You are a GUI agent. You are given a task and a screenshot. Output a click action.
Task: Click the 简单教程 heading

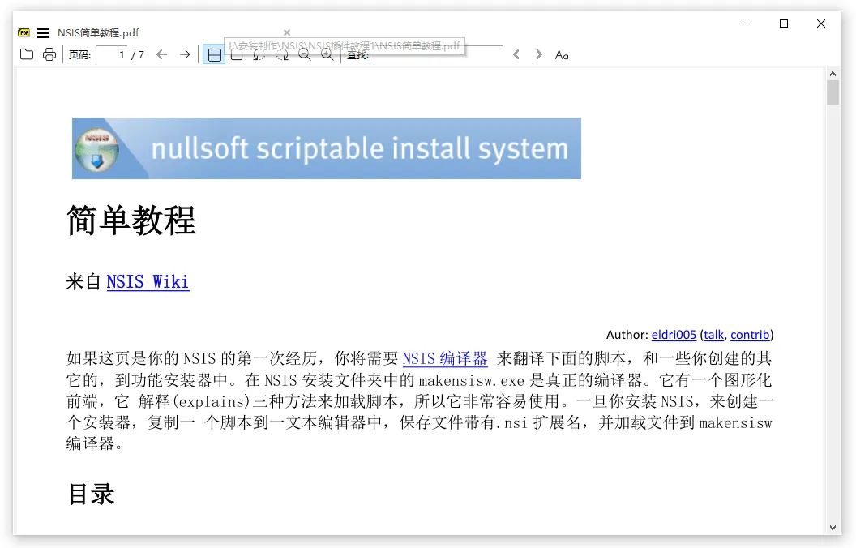point(131,220)
